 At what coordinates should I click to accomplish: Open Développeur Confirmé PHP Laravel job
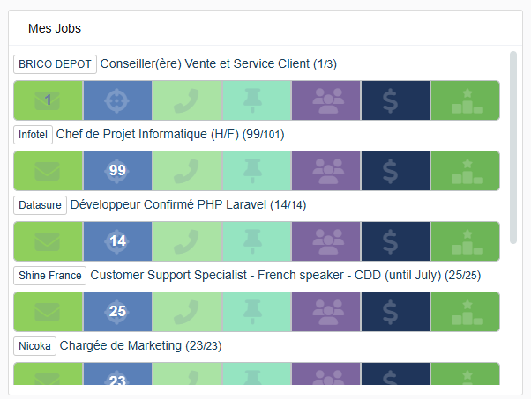pos(187,205)
